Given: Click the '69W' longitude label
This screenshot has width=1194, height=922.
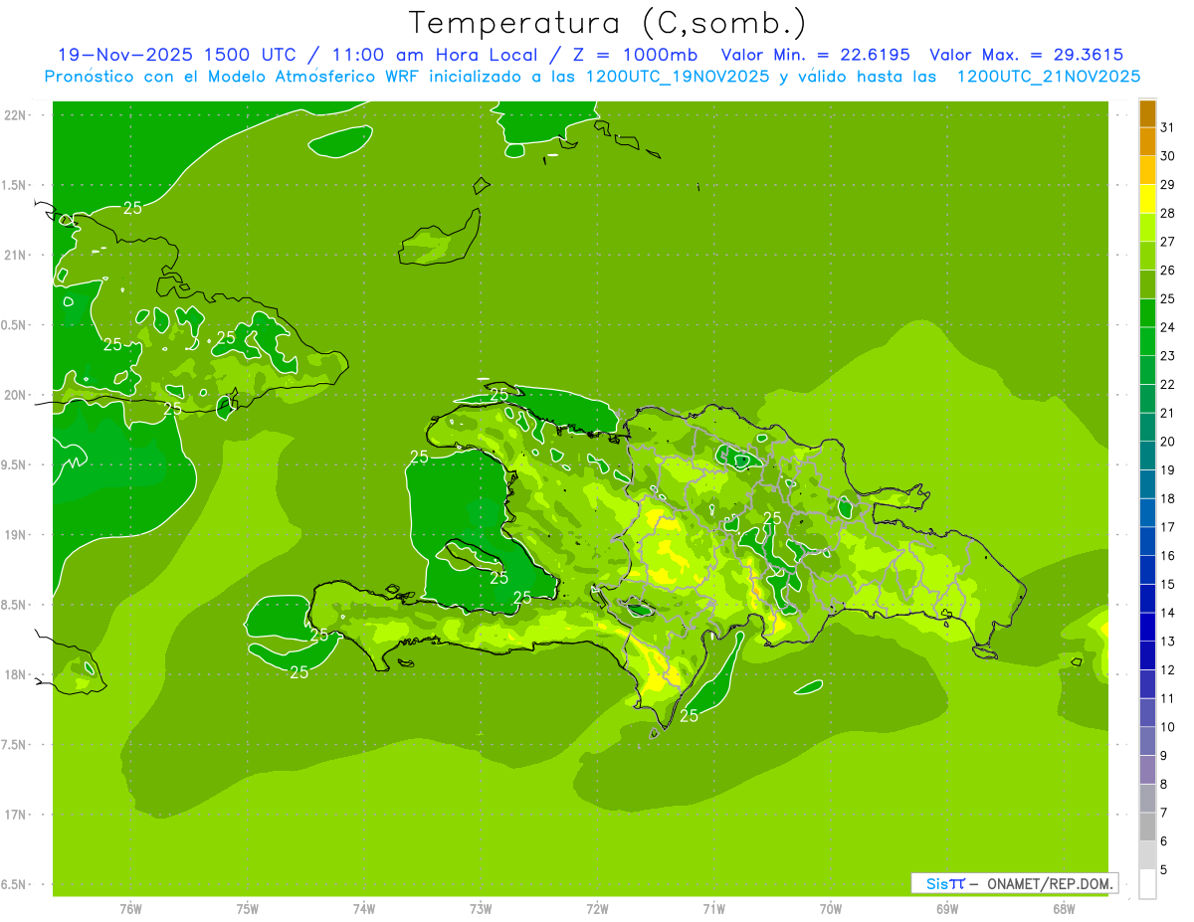Looking at the screenshot, I should 947,909.
